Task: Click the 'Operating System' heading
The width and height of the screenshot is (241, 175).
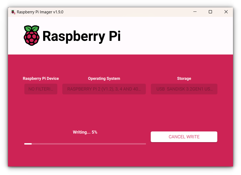Action: 104,79
